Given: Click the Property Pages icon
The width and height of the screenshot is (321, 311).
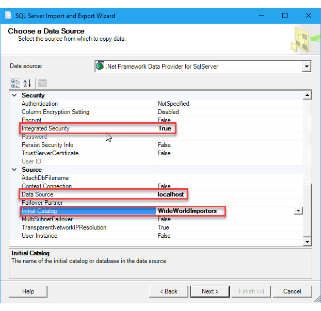Looking at the screenshot, I should click(42, 83).
